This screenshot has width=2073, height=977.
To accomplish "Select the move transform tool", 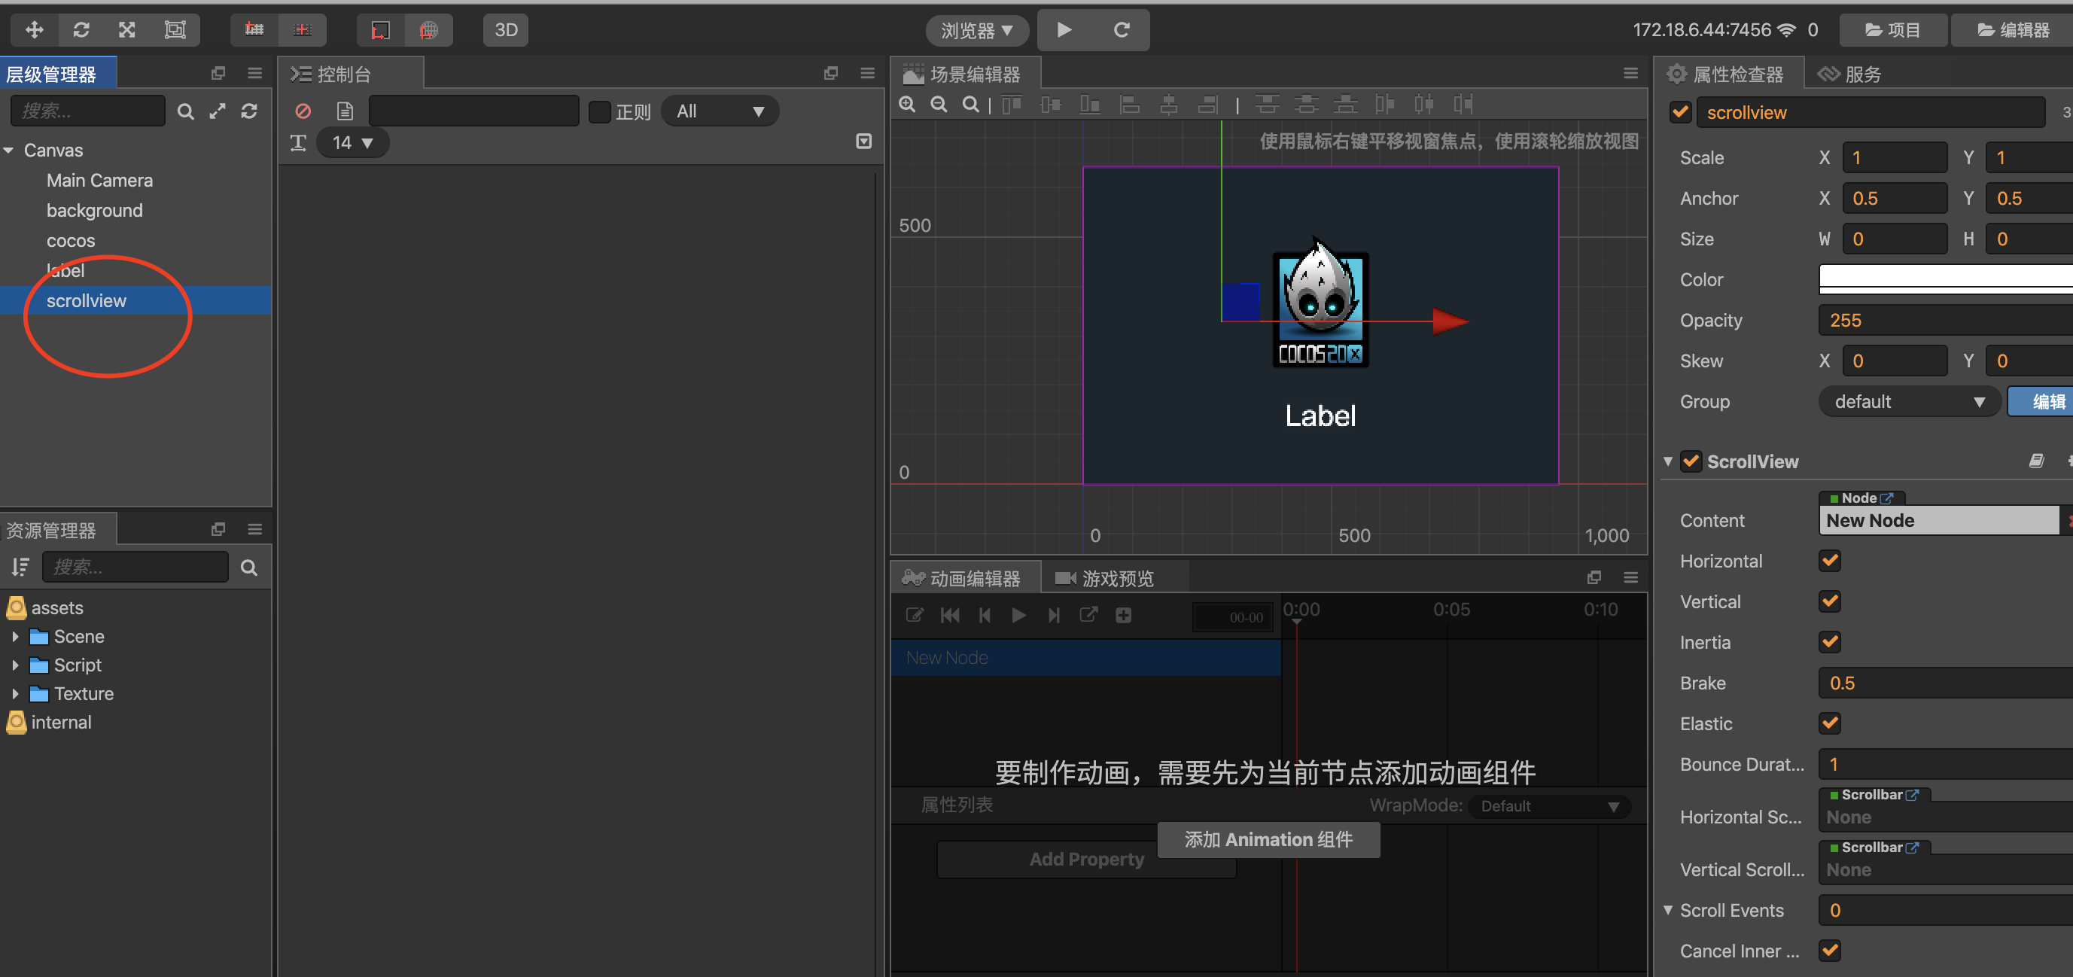I will pos(34,30).
